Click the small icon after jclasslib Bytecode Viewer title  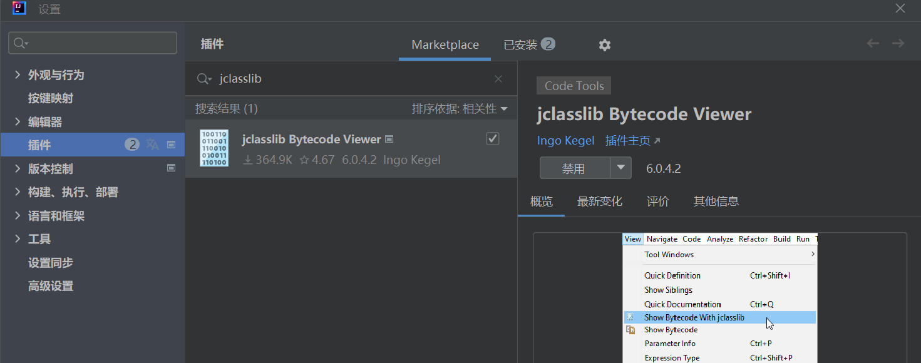click(x=389, y=139)
